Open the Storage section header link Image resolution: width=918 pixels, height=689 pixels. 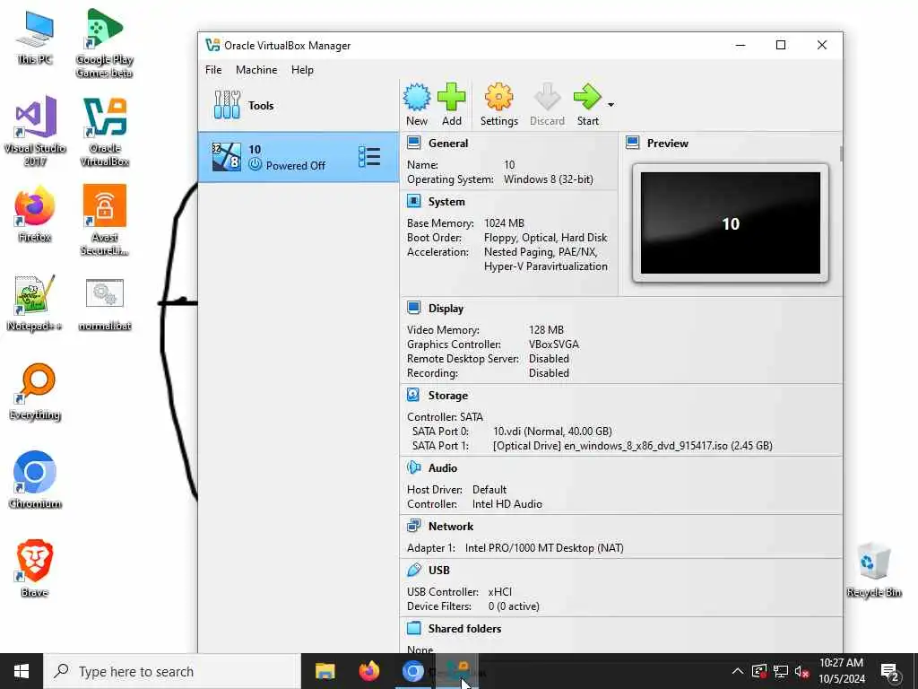coord(448,396)
